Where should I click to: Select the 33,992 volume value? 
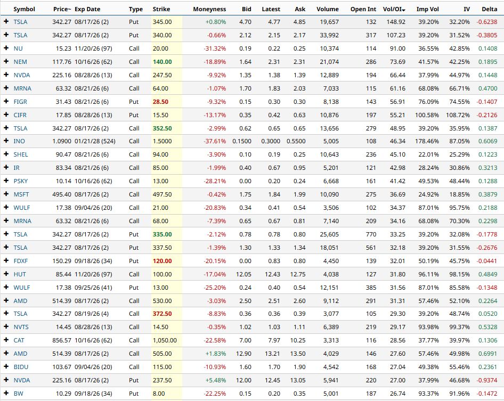click(x=329, y=35)
